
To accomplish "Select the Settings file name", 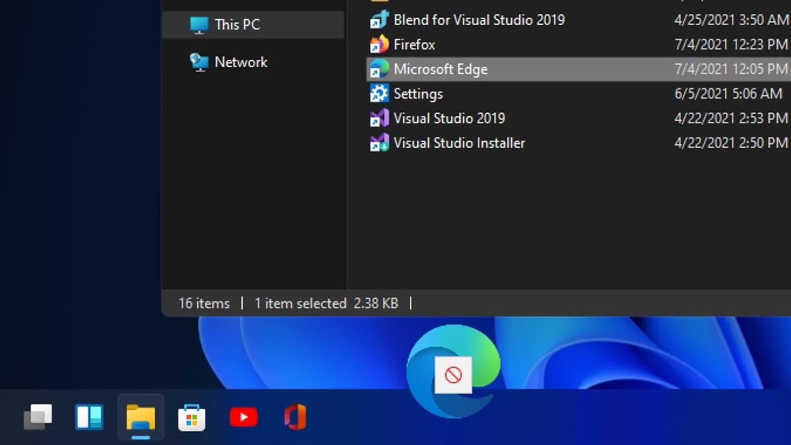I will coord(418,94).
